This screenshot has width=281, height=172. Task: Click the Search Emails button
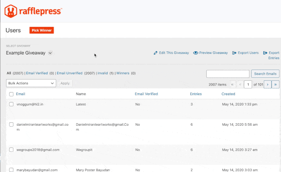tap(265, 73)
